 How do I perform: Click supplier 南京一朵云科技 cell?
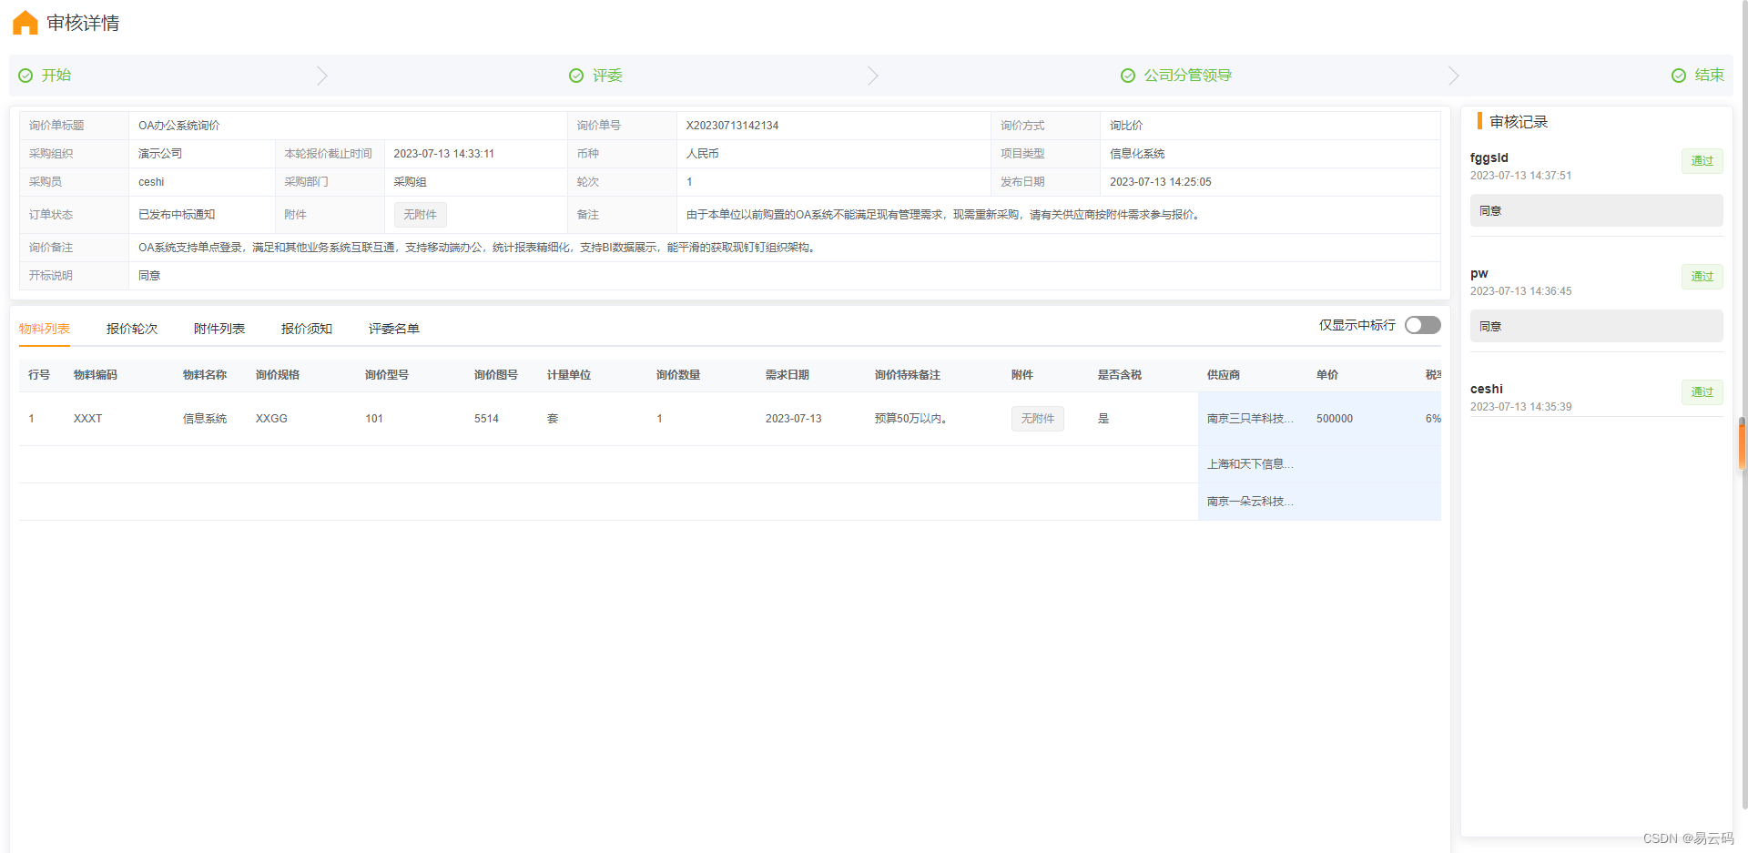tap(1250, 502)
